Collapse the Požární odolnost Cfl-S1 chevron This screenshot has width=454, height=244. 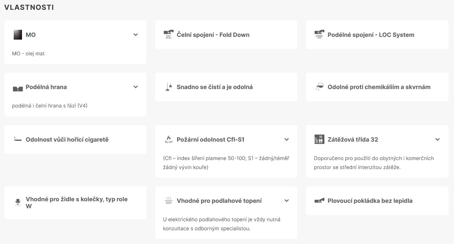coord(287,140)
